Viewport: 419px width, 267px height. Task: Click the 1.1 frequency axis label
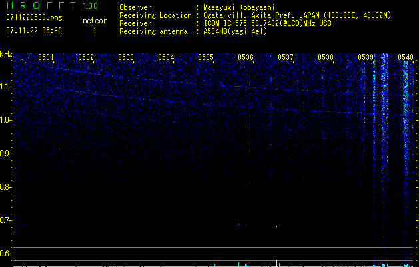coord(6,86)
